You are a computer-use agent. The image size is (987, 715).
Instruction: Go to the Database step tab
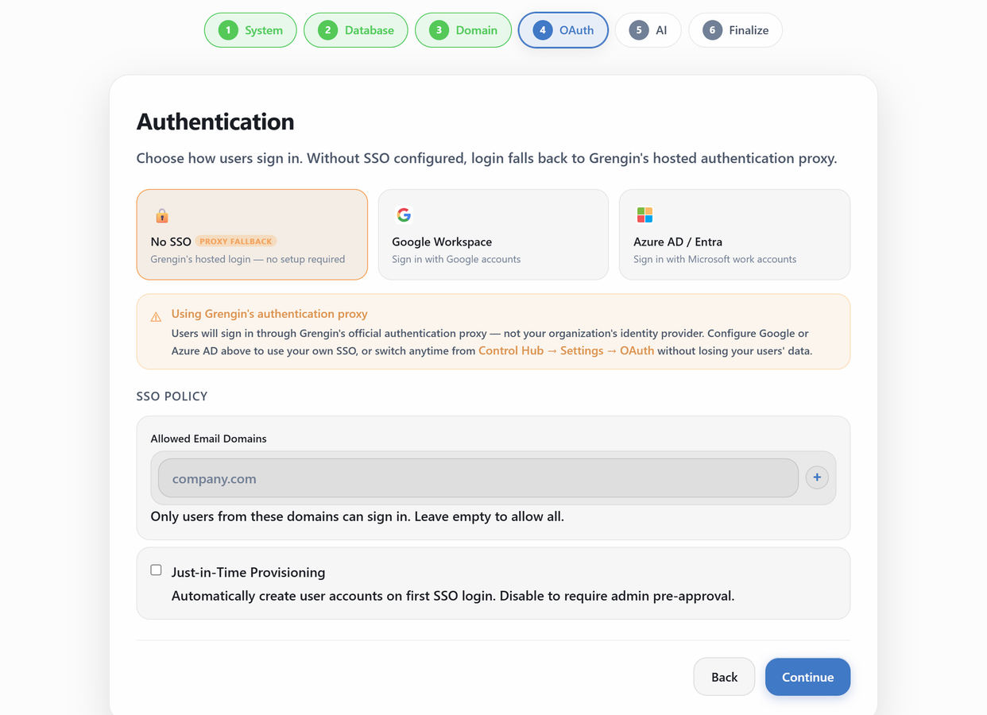pyautogui.click(x=356, y=30)
